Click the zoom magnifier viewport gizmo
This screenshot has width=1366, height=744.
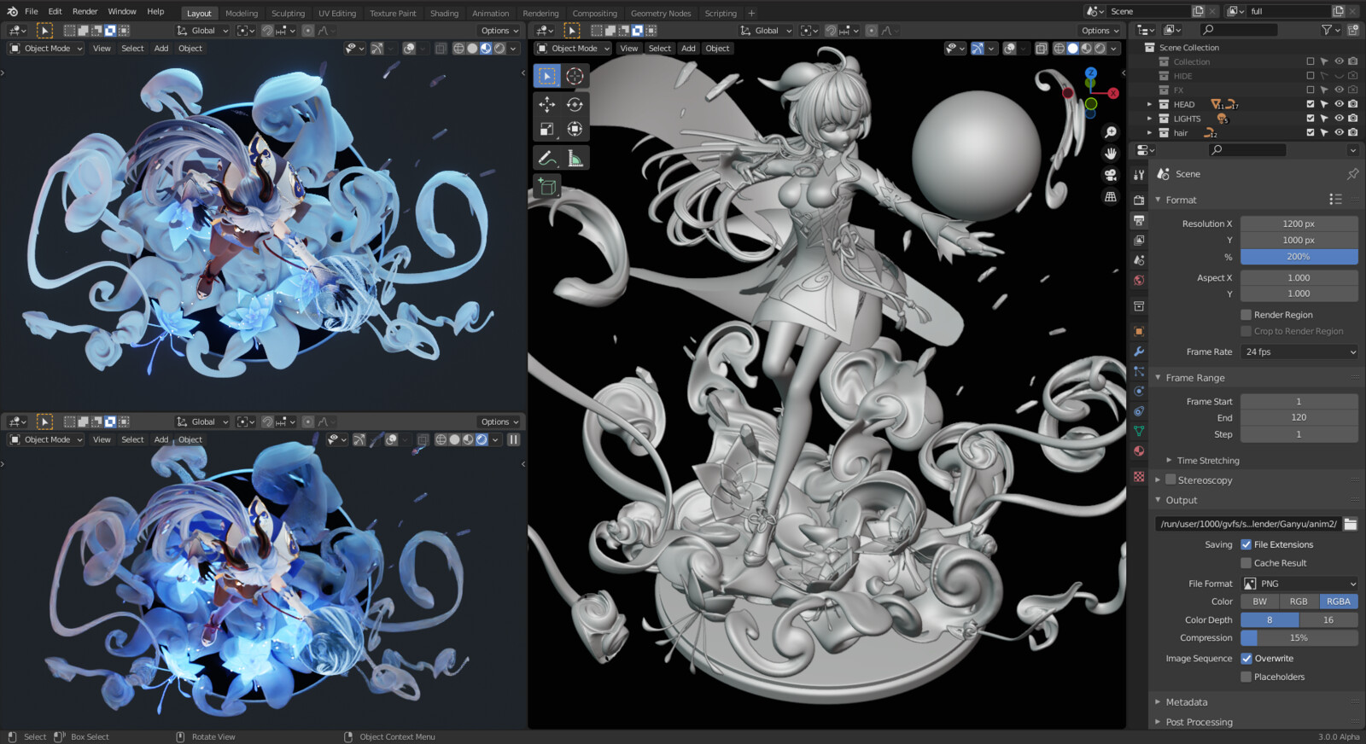click(1110, 132)
